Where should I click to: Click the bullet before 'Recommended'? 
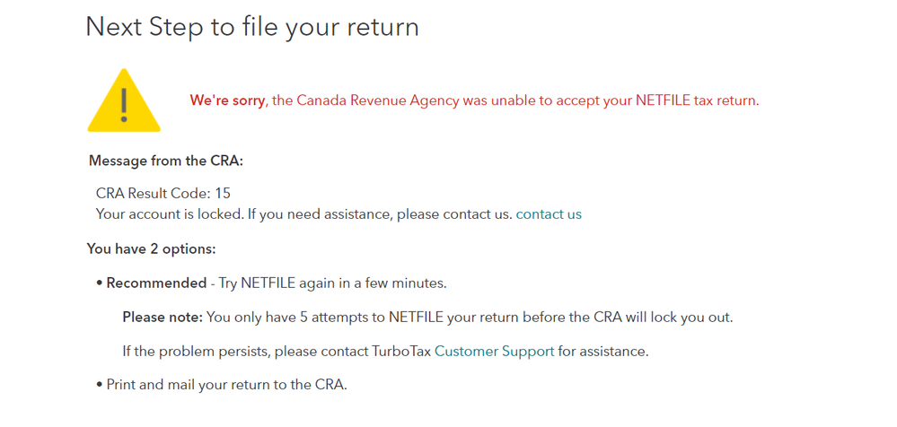click(100, 283)
